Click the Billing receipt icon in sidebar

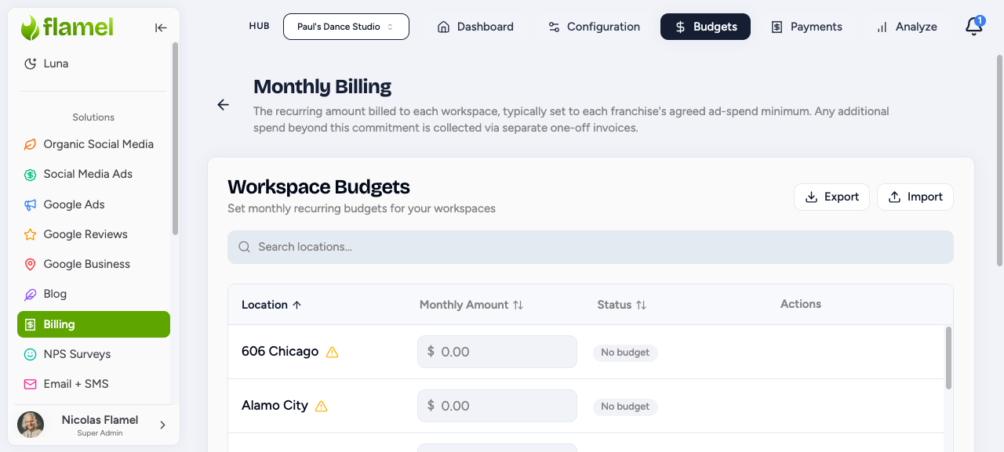point(31,324)
